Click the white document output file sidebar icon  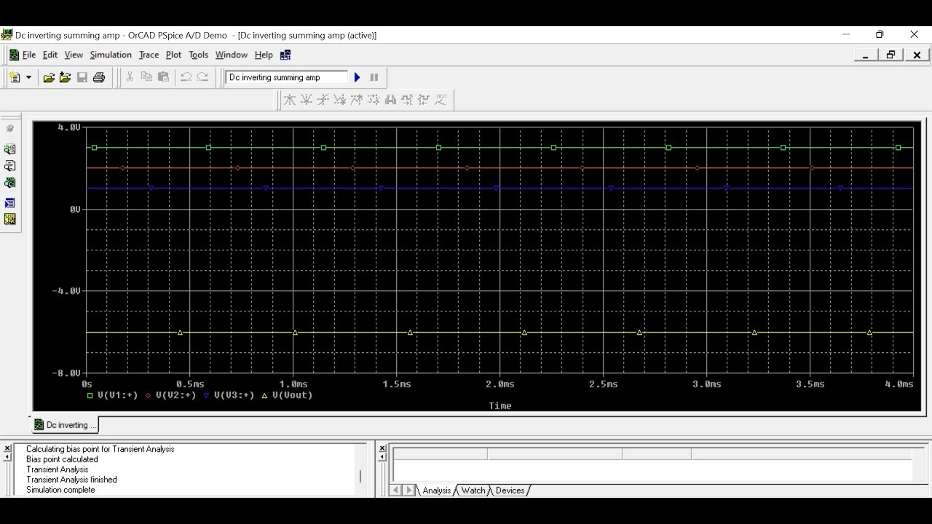point(9,166)
